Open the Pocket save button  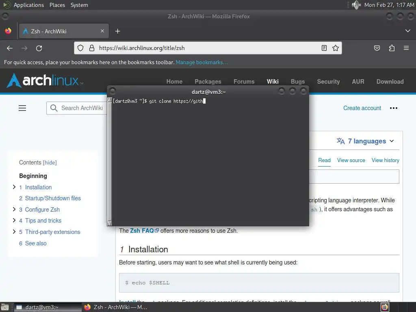[377, 48]
